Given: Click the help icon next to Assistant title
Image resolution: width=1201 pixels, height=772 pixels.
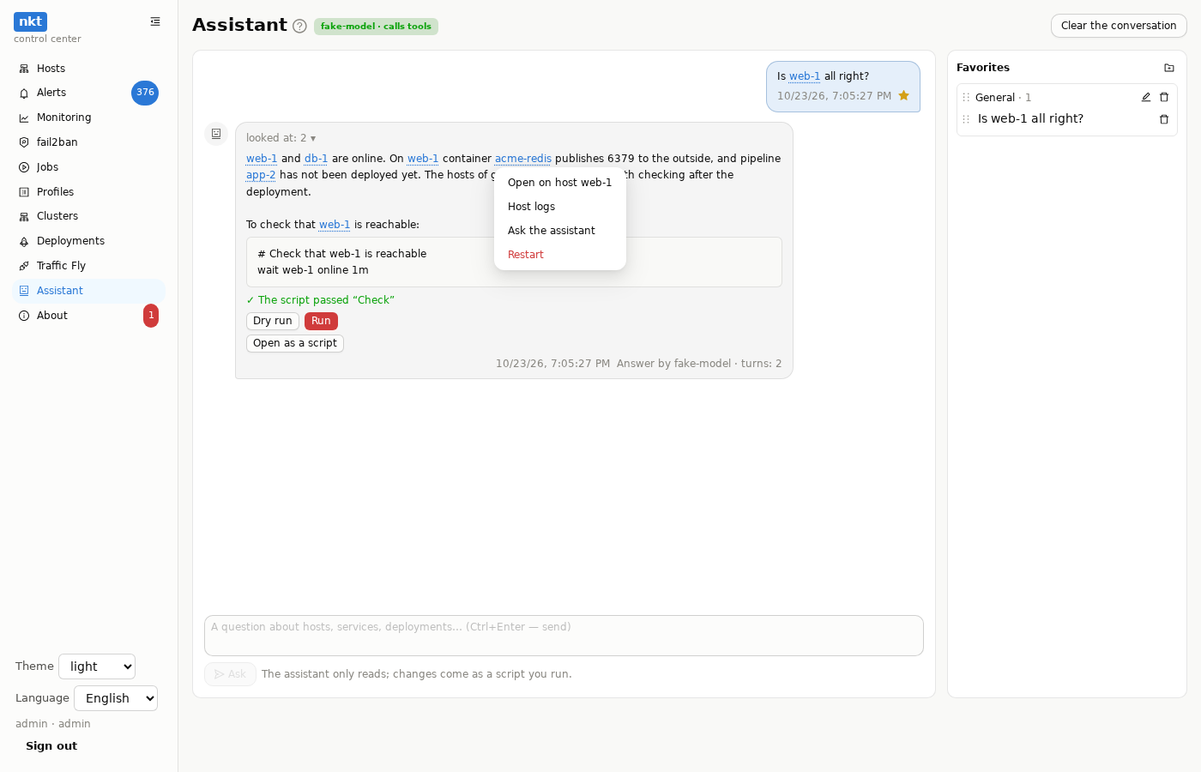Looking at the screenshot, I should point(299,26).
